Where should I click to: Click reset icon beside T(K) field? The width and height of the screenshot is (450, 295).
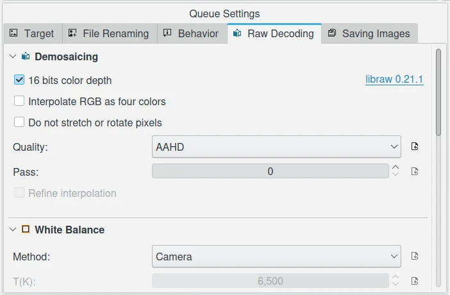tap(415, 281)
